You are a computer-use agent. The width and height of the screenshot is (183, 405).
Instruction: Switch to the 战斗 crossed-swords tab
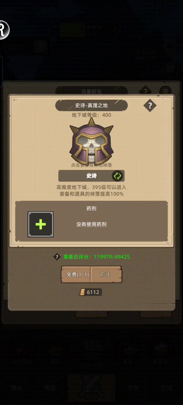click(91, 388)
